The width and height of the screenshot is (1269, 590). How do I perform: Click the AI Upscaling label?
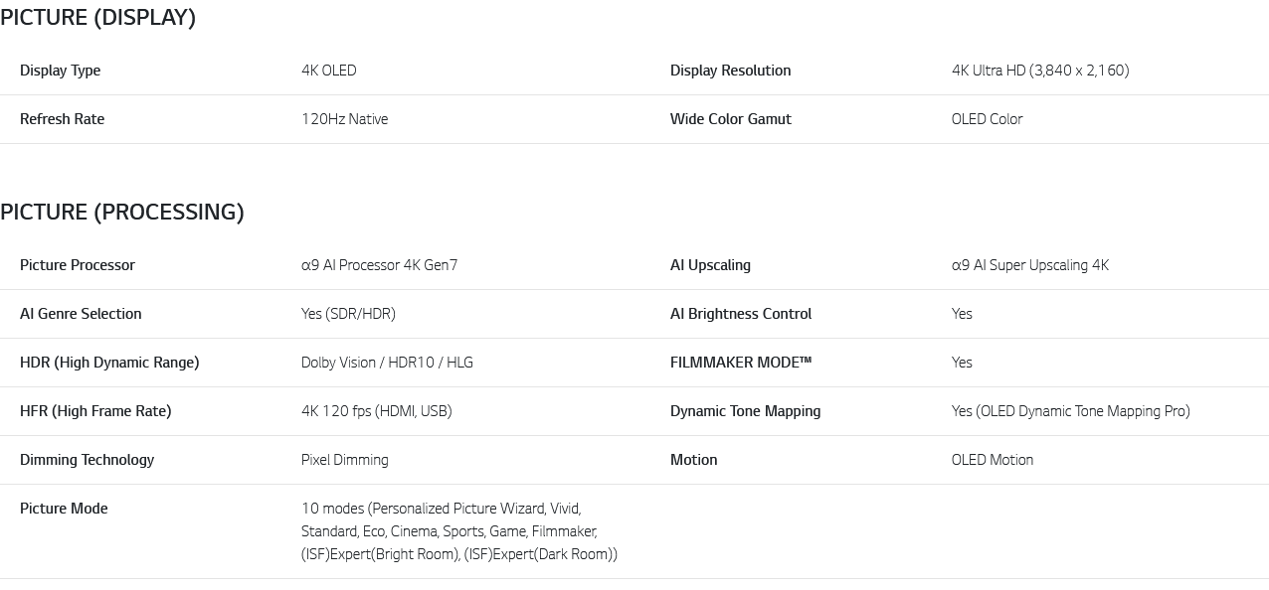(x=710, y=265)
